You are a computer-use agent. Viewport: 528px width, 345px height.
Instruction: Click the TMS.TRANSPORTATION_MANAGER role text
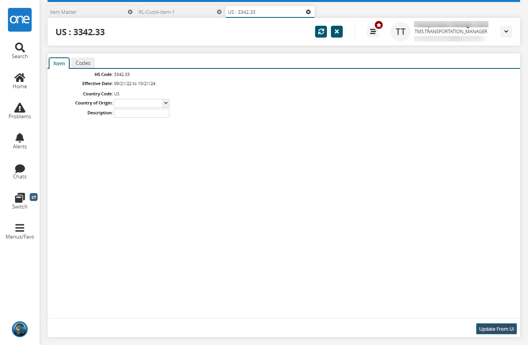click(x=451, y=32)
